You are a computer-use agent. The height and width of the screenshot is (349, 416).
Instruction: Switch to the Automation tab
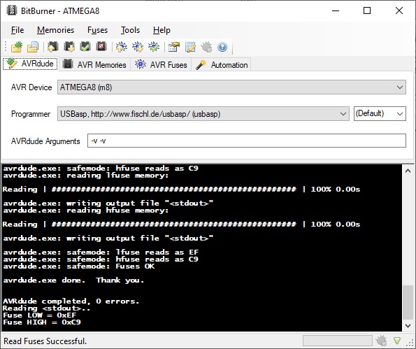click(222, 64)
